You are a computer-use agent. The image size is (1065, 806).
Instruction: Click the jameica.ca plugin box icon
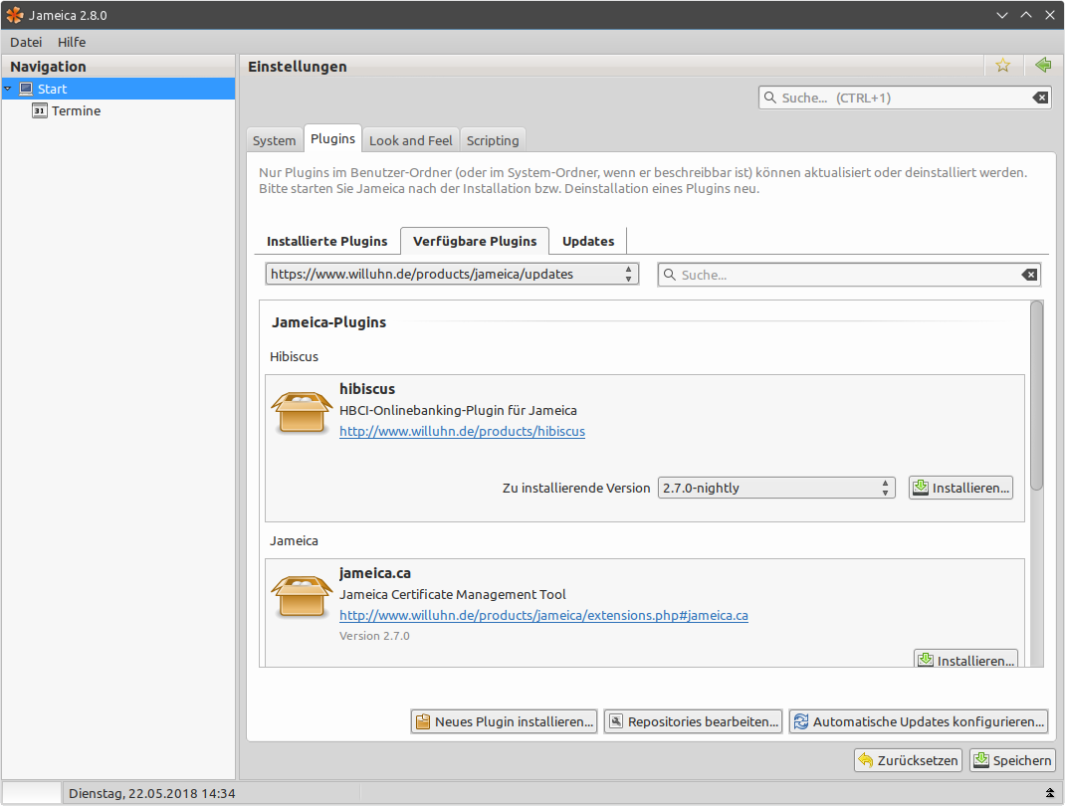click(x=302, y=596)
